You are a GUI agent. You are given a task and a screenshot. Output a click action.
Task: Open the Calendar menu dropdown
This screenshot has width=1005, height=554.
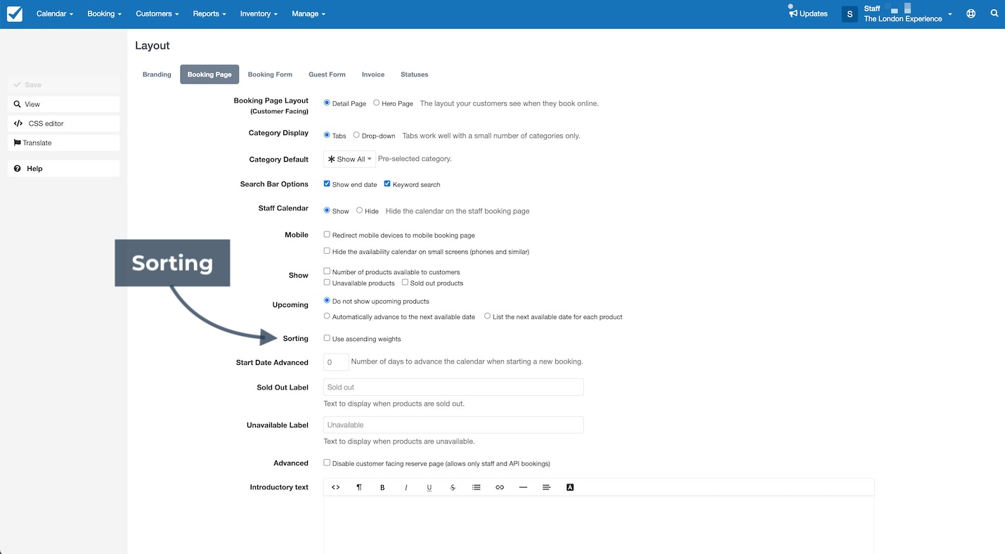pos(55,13)
